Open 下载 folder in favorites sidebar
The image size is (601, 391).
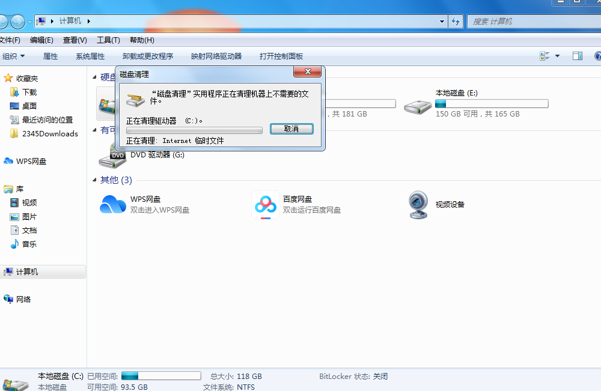click(x=29, y=92)
